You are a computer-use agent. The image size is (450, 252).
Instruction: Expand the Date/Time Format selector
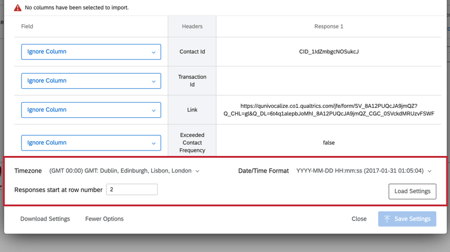tap(364, 171)
